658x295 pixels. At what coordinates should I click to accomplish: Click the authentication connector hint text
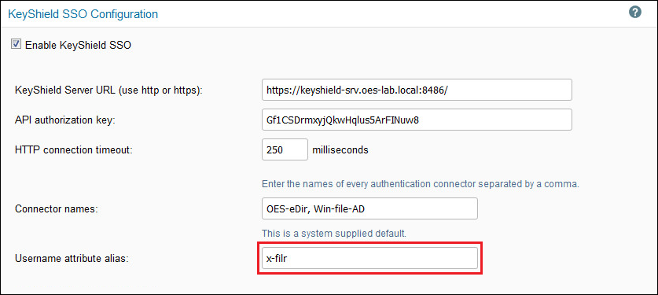click(x=421, y=184)
